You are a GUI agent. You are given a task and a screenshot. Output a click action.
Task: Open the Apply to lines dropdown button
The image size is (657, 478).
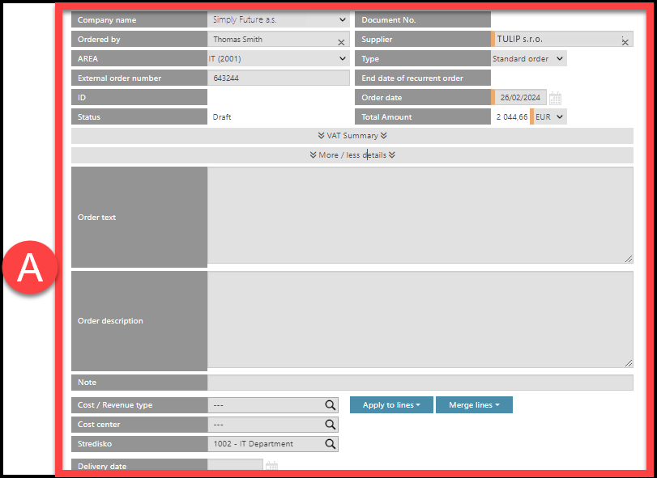(391, 405)
